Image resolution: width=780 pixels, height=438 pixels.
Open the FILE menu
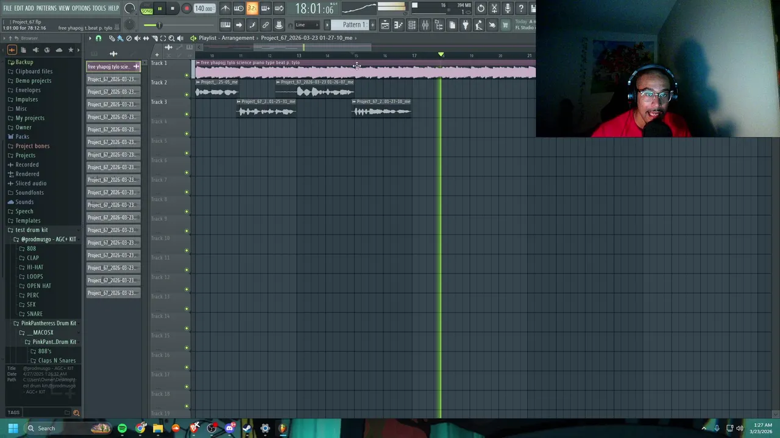tap(7, 9)
